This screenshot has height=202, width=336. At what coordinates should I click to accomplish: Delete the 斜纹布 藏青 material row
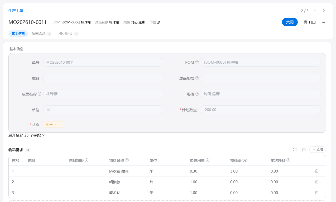(317, 171)
